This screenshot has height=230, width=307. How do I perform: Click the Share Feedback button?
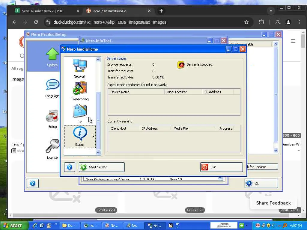273,203
